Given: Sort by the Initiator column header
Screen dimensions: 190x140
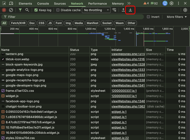Looking at the screenshot, I should click(127, 50).
